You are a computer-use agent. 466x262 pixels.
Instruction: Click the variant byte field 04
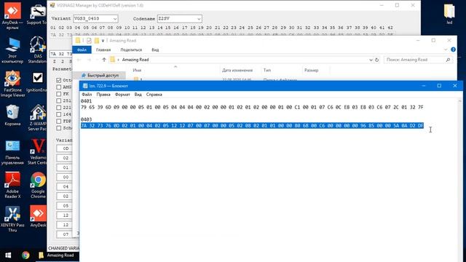click(64, 186)
